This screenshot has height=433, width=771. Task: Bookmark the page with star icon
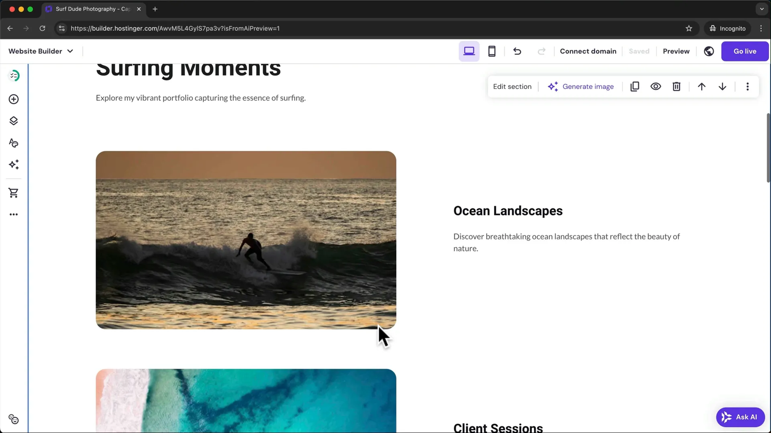click(x=689, y=28)
